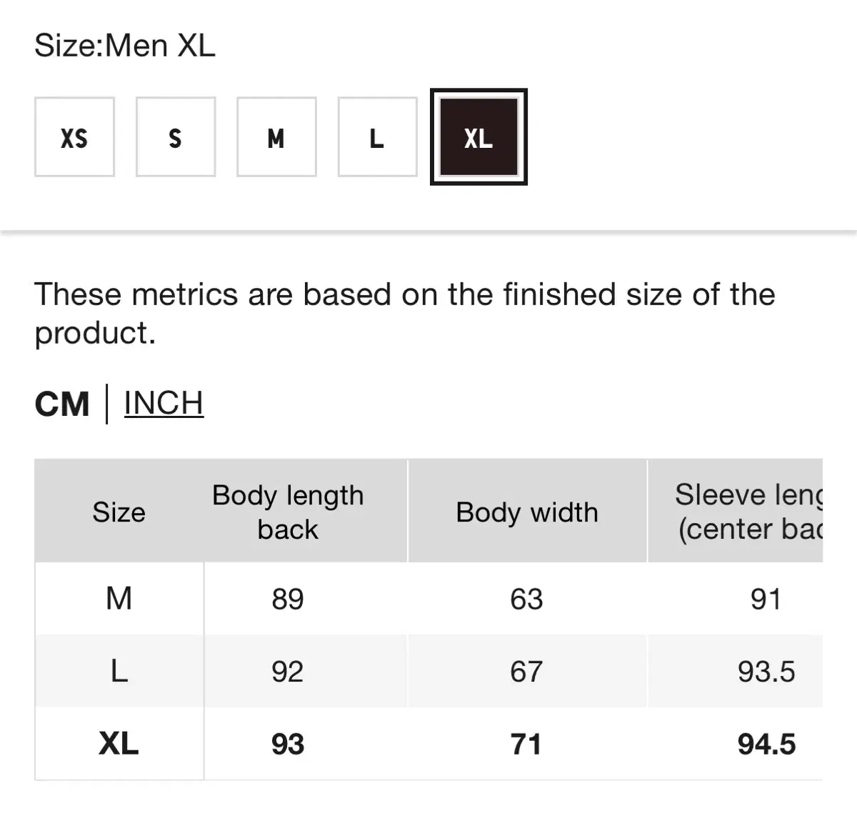Click the 93 body length value

(x=288, y=745)
